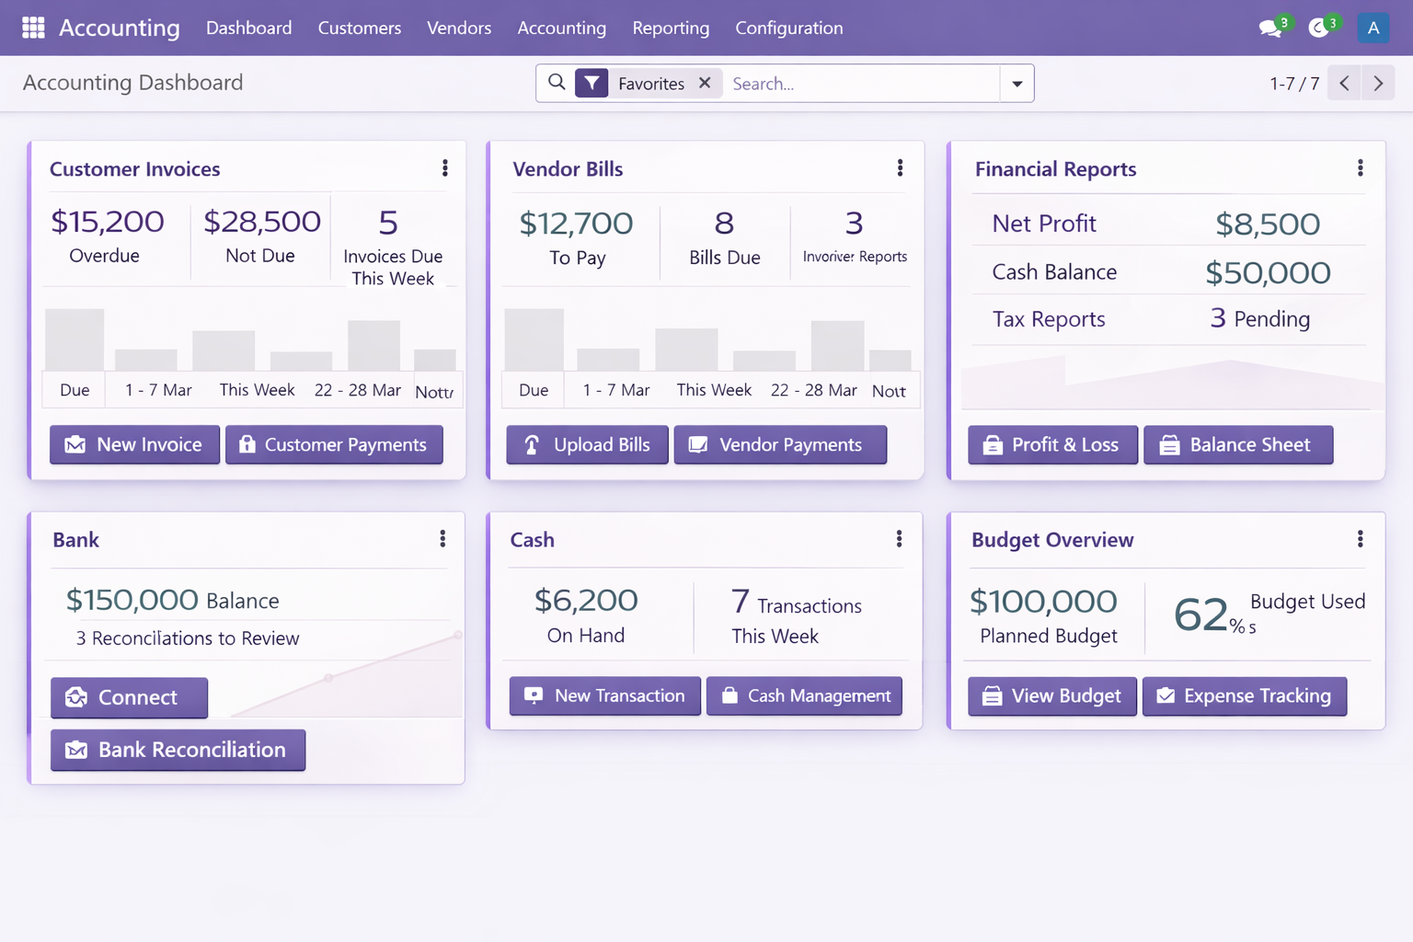The height and width of the screenshot is (942, 1413).
Task: Open the Profit & Loss report
Action: pos(1052,444)
